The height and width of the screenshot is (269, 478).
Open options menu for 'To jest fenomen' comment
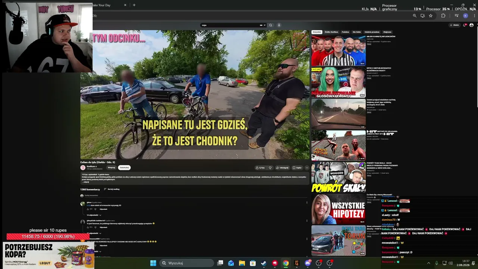pyautogui.click(x=307, y=220)
